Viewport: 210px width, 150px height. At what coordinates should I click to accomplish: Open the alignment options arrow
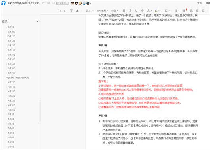click(x=169, y=11)
